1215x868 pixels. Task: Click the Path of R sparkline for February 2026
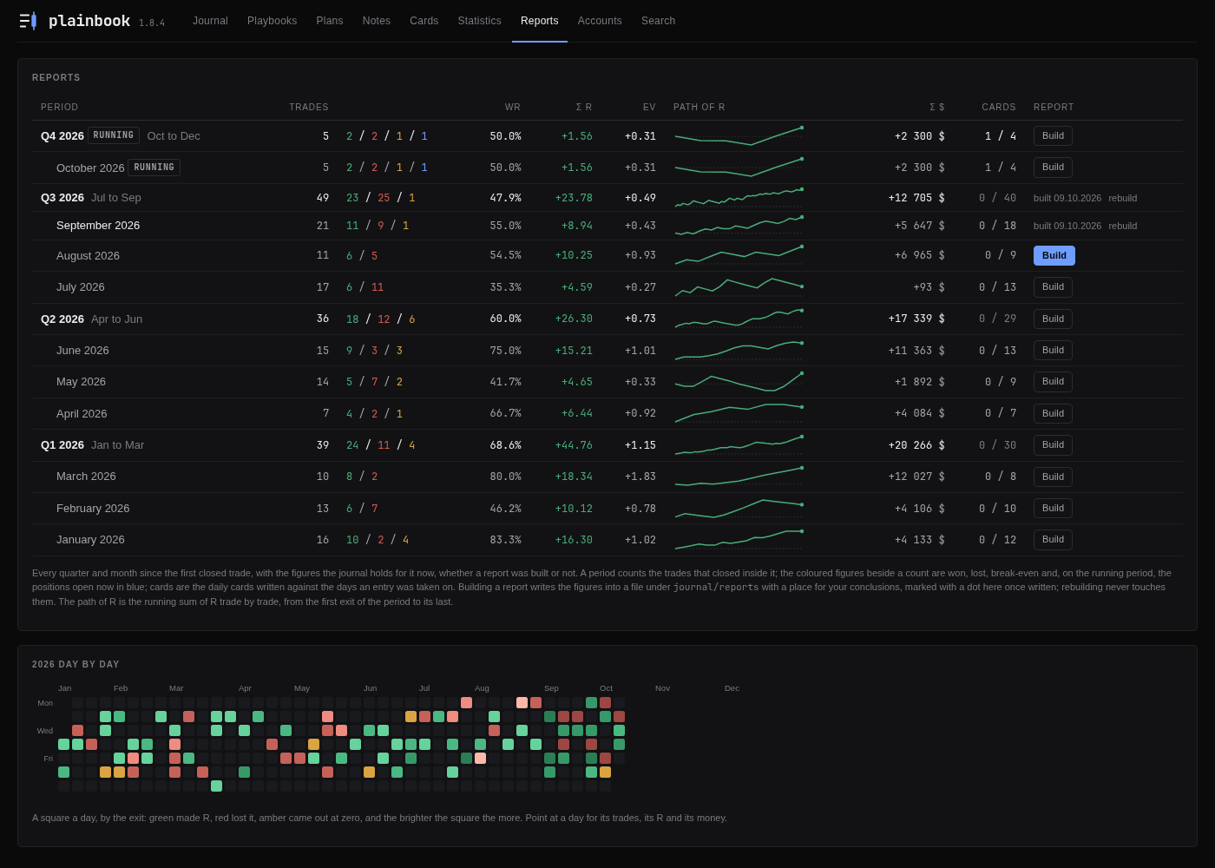coord(739,509)
